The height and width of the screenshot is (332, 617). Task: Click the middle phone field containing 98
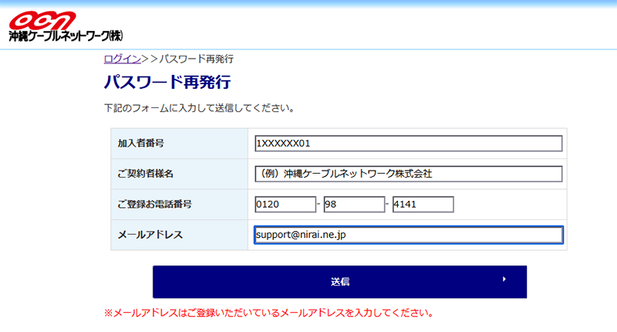pos(353,205)
